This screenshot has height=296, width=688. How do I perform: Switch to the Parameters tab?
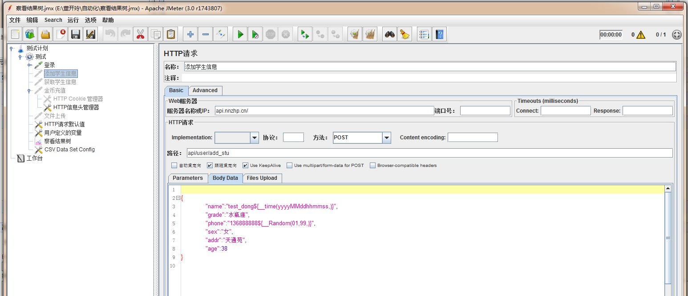click(188, 178)
